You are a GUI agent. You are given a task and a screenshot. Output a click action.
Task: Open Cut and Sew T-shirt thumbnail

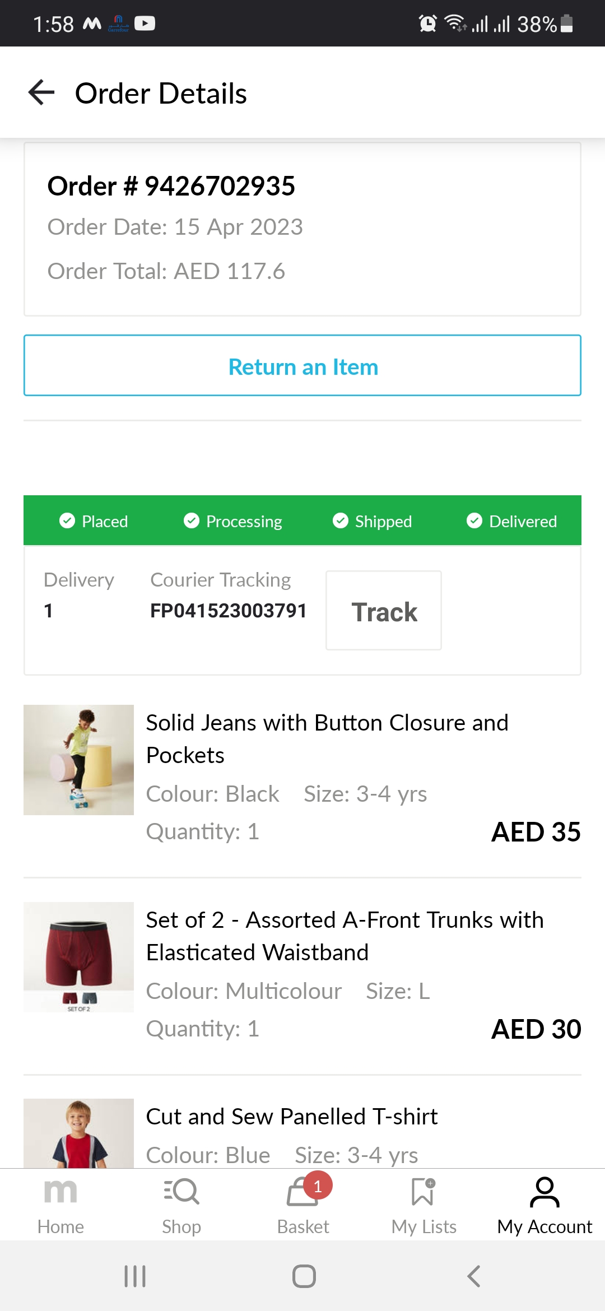click(x=78, y=1133)
